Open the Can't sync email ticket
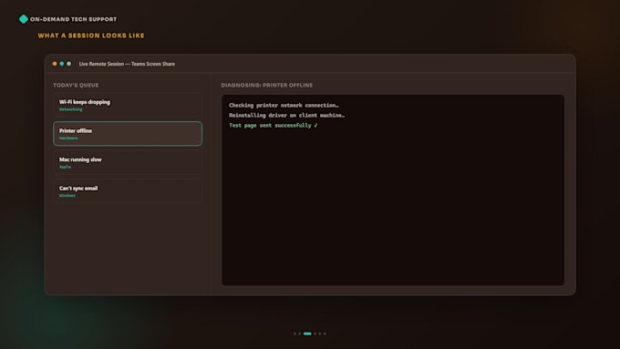Image resolution: width=620 pixels, height=349 pixels. tap(128, 191)
